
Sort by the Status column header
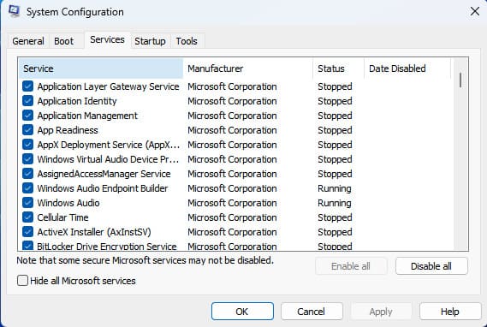tap(338, 68)
